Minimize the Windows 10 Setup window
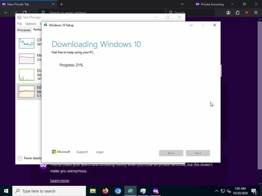This screenshot has height=196, width=262. [191, 25]
